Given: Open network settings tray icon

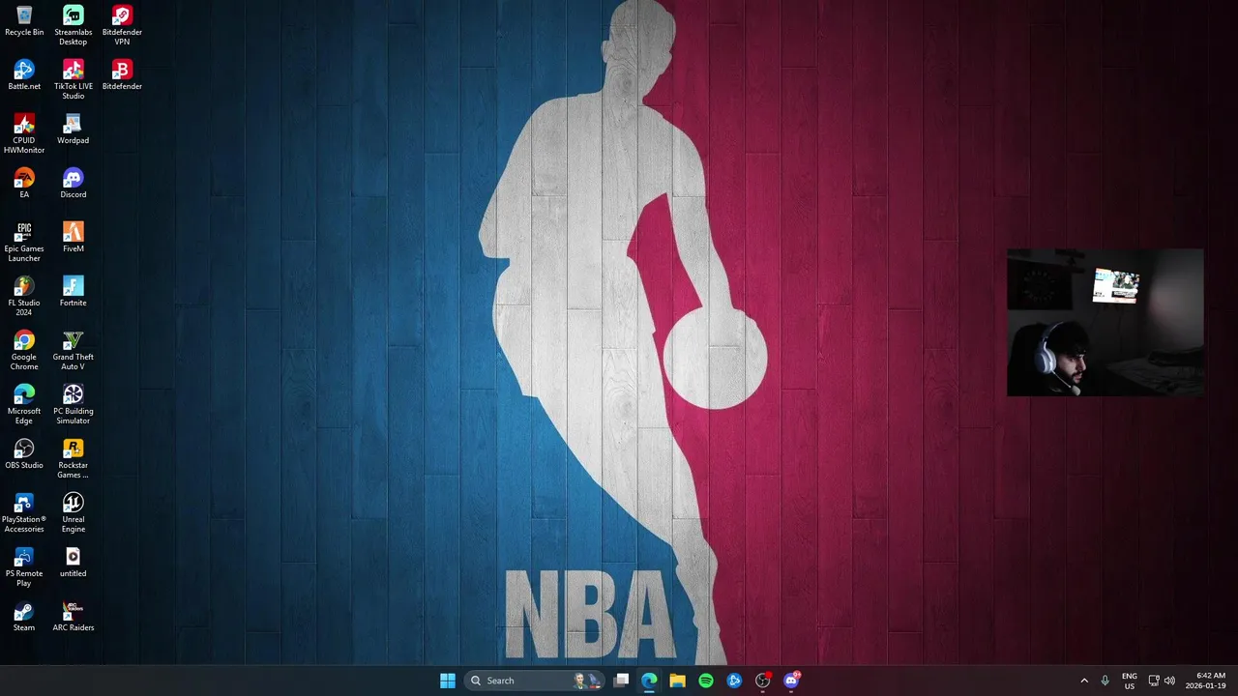Looking at the screenshot, I should (1154, 681).
